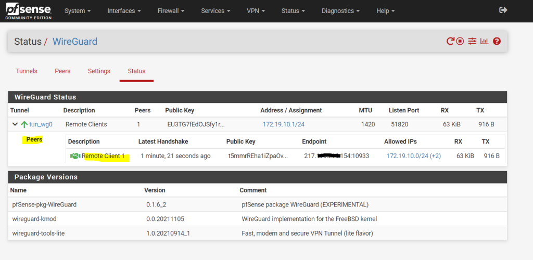Image resolution: width=533 pixels, height=260 pixels.
Task: Collapse the tun_wg0 peers chevron
Action: coord(15,124)
